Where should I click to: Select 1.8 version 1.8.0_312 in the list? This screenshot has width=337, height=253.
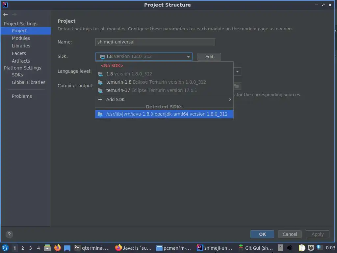[164, 74]
